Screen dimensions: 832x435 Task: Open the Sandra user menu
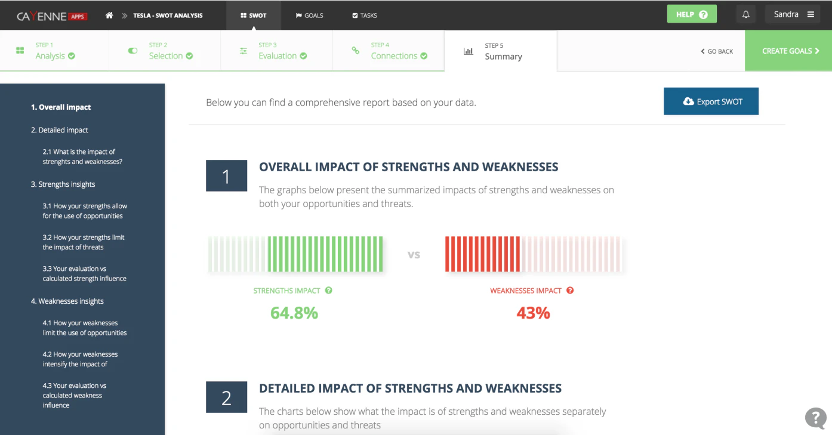[793, 14]
